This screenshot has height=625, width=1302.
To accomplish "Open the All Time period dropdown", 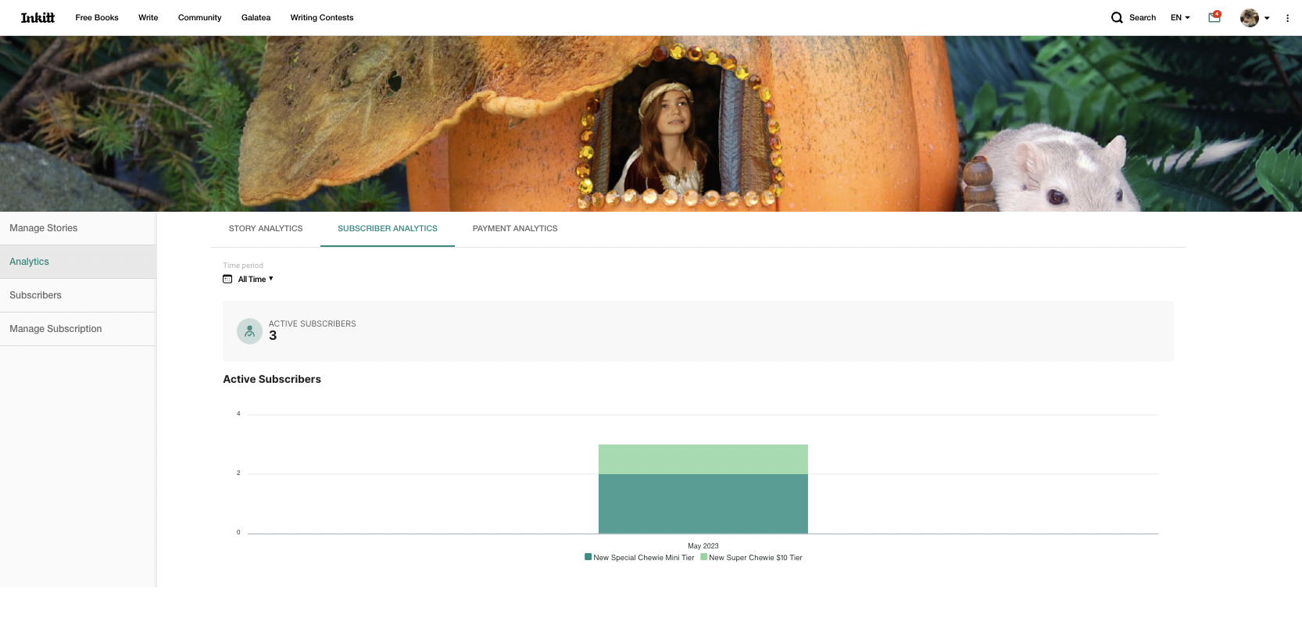I will [256, 279].
